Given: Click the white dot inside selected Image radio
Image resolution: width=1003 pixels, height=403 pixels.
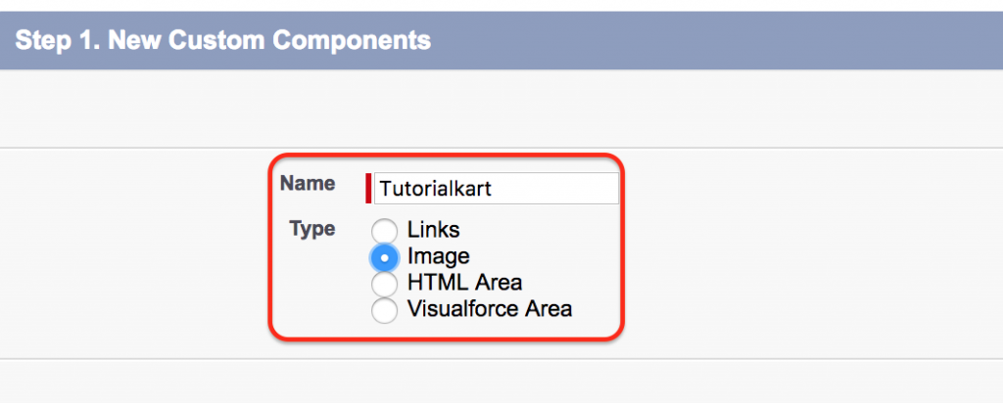Looking at the screenshot, I should point(384,258).
